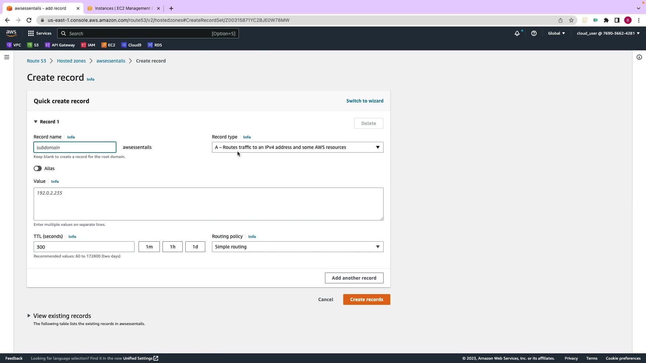Click the Create records button
The image size is (646, 363).
pos(366,299)
